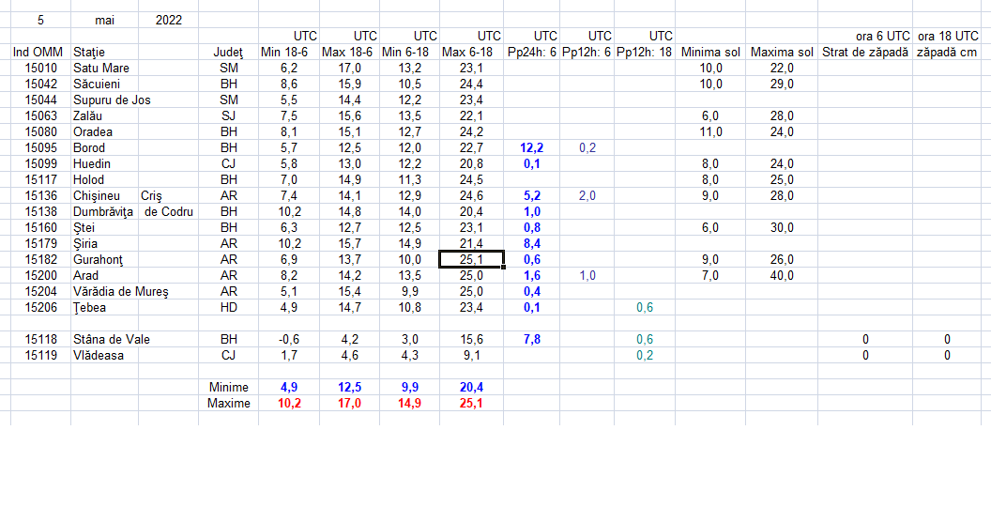
Task: Click the station name 'Borod'
Action: 89,148
